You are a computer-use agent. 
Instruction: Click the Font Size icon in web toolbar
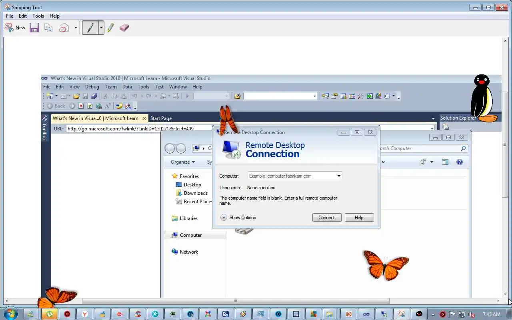108,106
